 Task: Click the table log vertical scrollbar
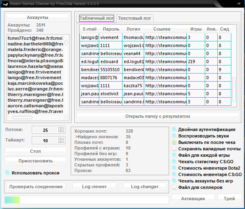coord(234,89)
